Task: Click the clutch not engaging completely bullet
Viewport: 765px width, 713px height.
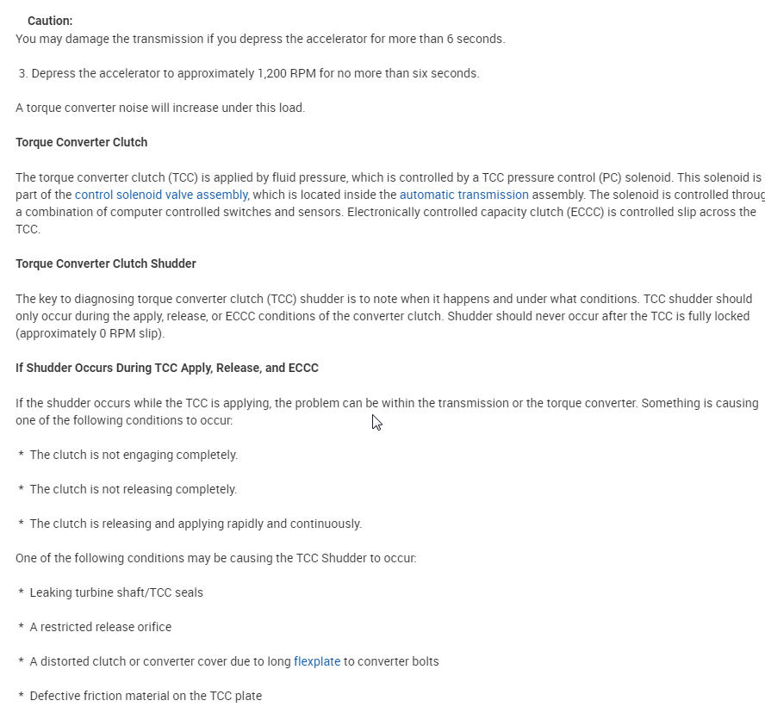Action: (x=133, y=455)
